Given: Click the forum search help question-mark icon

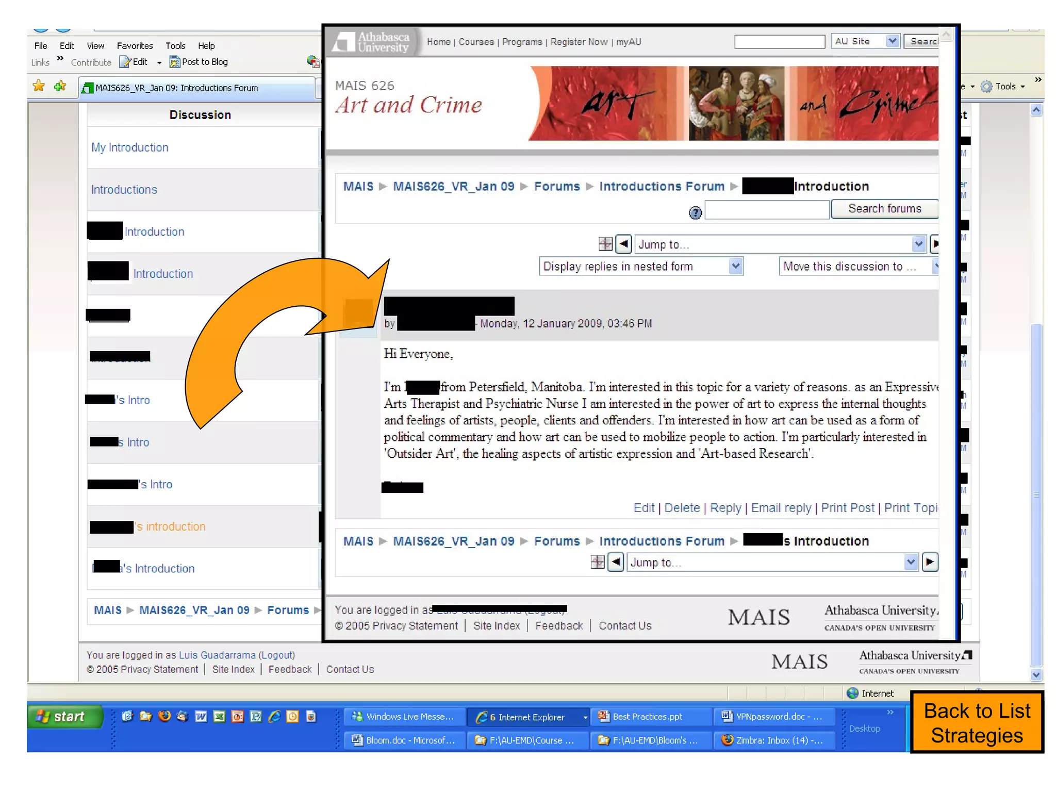Looking at the screenshot, I should [695, 212].
